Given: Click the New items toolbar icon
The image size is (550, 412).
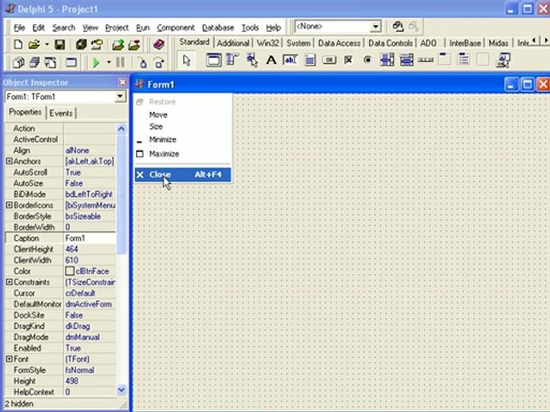Looking at the screenshot, I should pyautogui.click(x=18, y=45).
